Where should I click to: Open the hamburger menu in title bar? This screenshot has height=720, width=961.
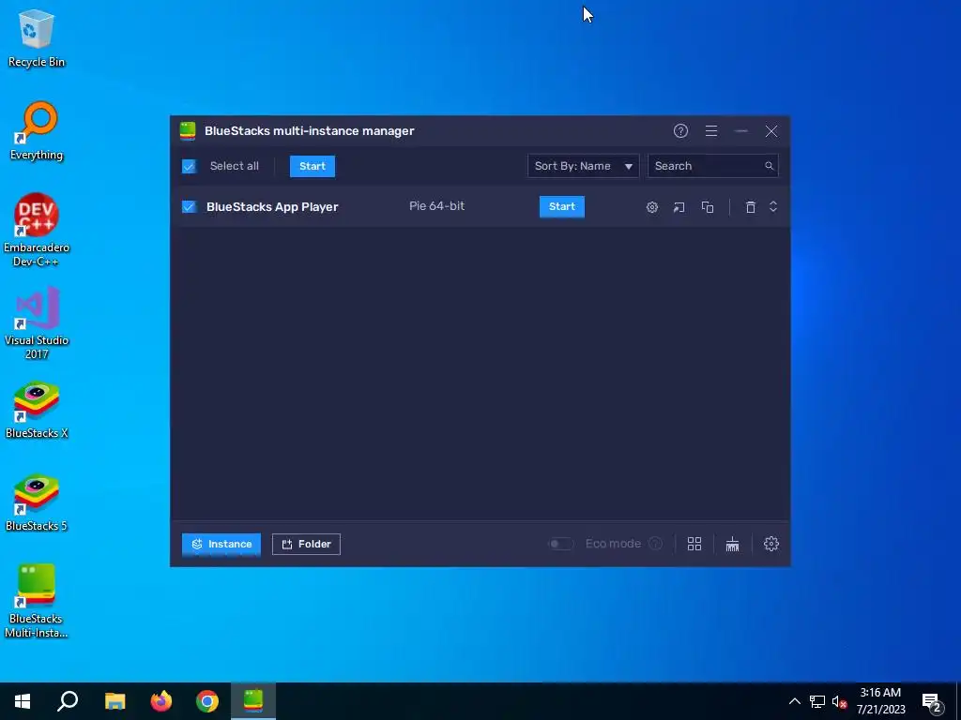tap(711, 131)
